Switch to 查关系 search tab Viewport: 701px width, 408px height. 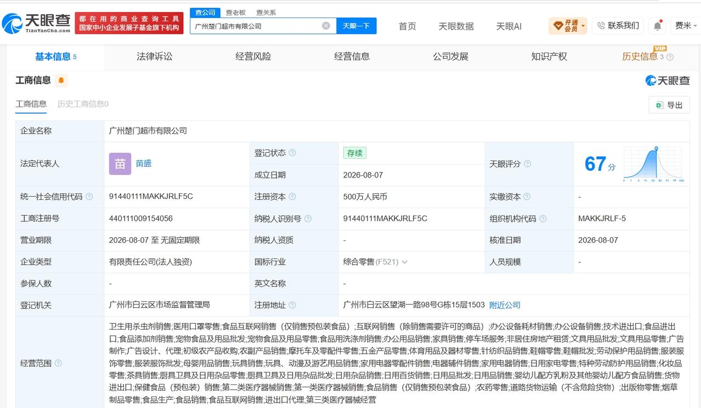click(266, 12)
